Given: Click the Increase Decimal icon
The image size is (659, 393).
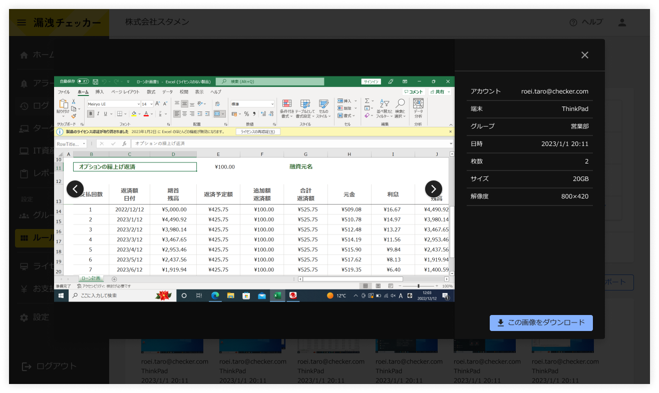Looking at the screenshot, I should [x=263, y=113].
